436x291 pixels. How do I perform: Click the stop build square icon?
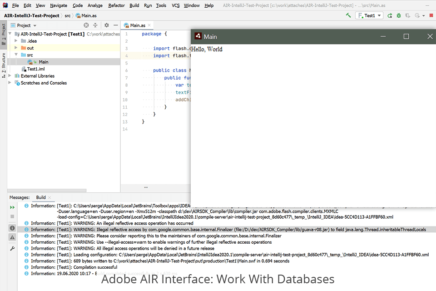(12, 216)
